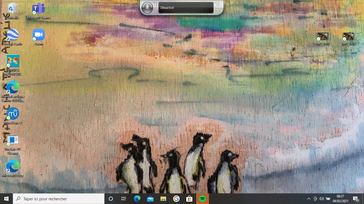
Task: Click the Show desktop sliver
Action: pos(363,199)
